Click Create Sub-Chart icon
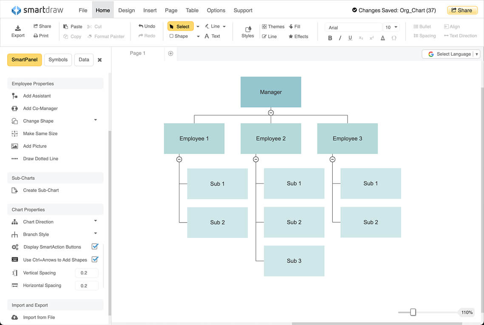The width and height of the screenshot is (484, 325). (15, 190)
